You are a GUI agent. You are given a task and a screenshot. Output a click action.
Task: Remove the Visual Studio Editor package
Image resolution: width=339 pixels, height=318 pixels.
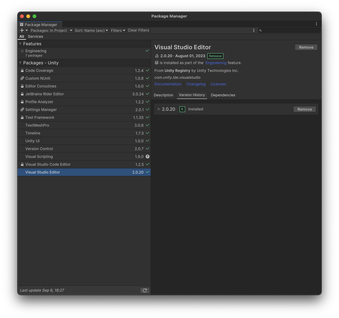pyautogui.click(x=306, y=47)
